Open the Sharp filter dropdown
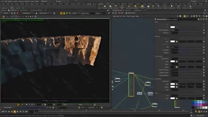This screenshot has height=117, width=208. pos(75,13)
